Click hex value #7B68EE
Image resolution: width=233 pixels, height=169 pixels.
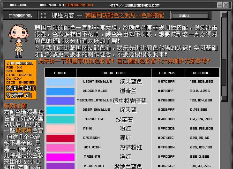[166, 100]
